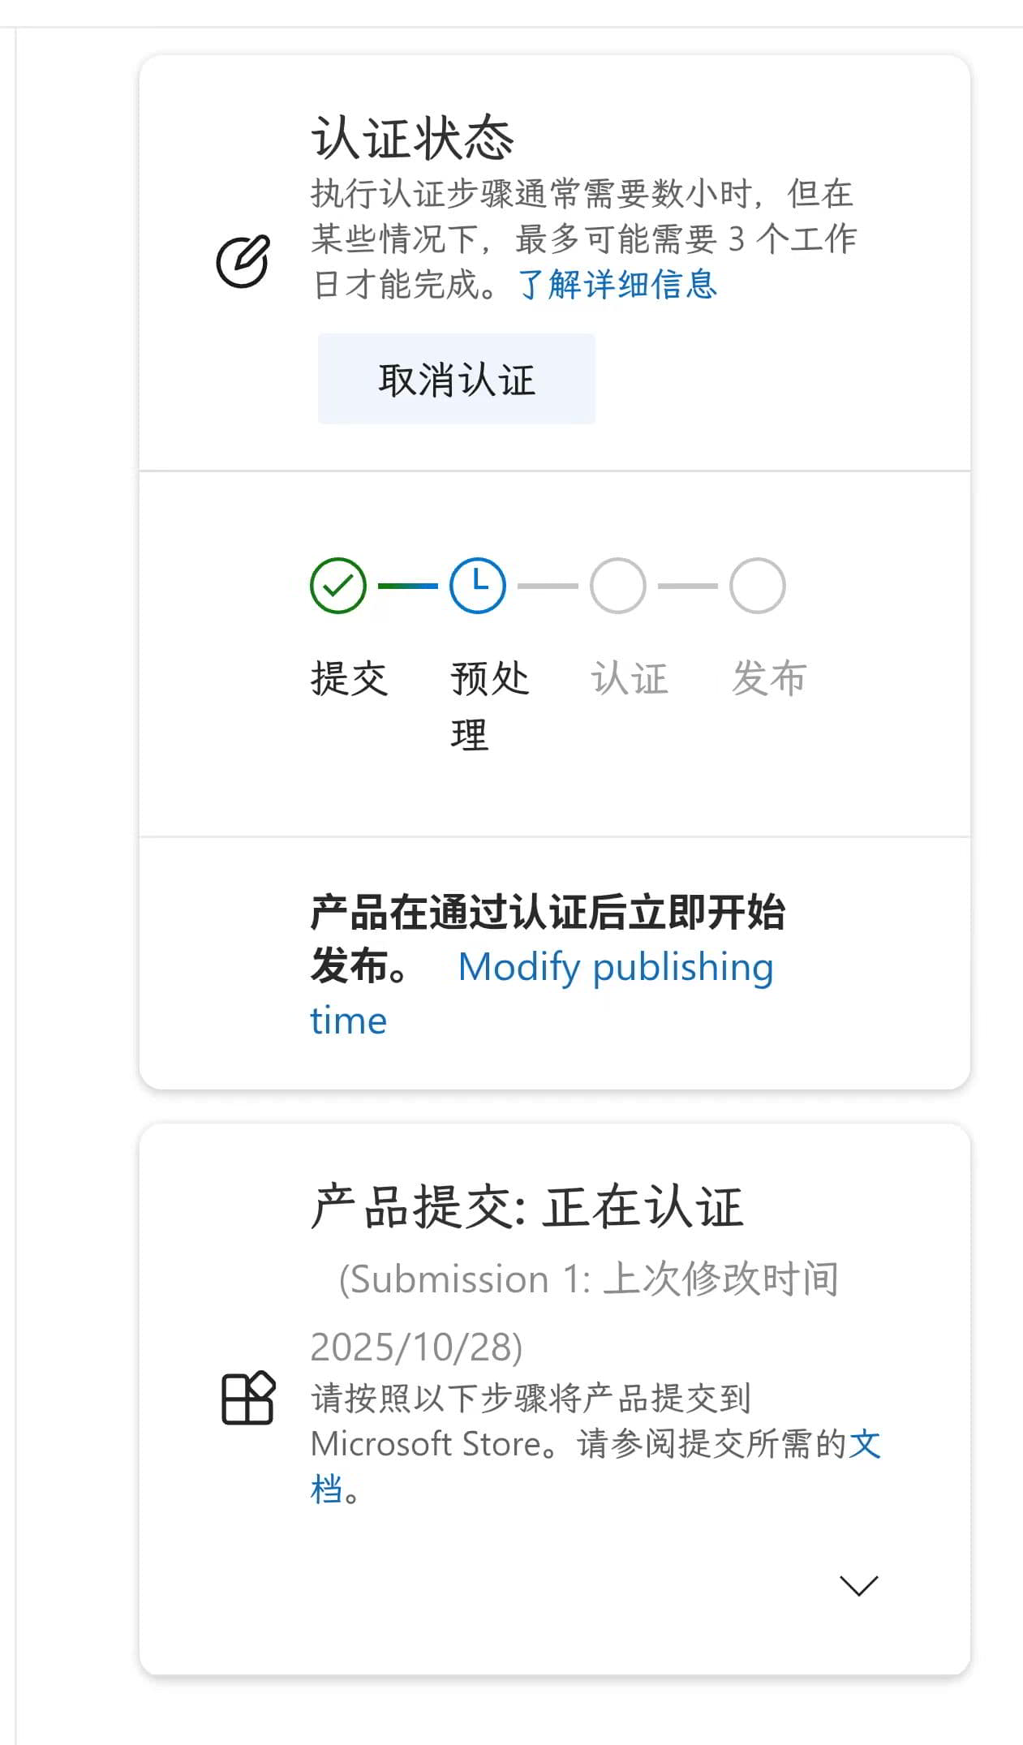Viewport: 1023px width, 1745px height.
Task: Click the empty circle for 认证 step
Action: (618, 585)
